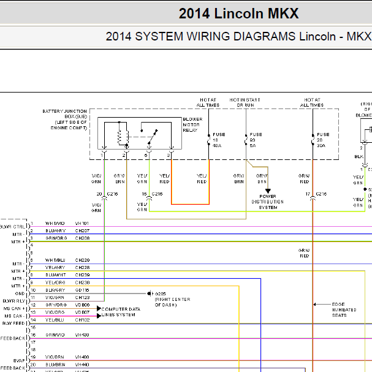Viewport: 372px width, 372px height.
Task: Click the "BLK/GRY" wire color label
Action: coord(55,290)
